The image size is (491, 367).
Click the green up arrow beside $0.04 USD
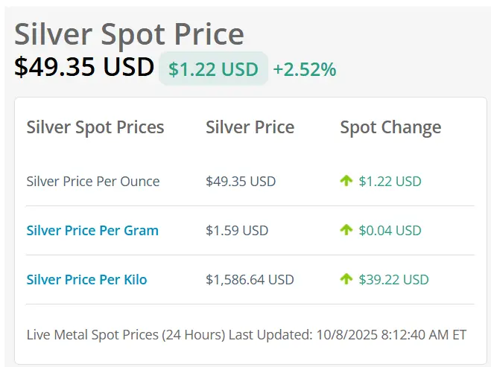(346, 230)
